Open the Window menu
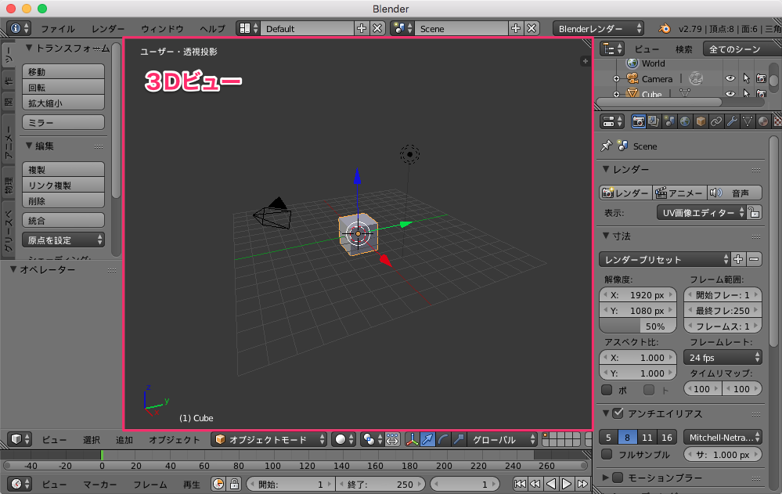 click(x=162, y=29)
